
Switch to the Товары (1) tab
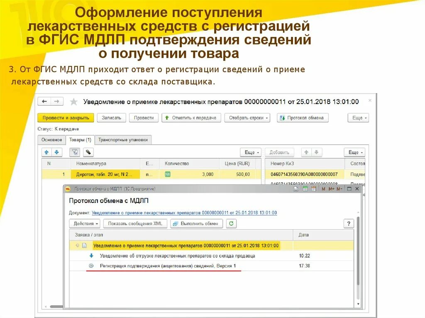tap(80, 140)
